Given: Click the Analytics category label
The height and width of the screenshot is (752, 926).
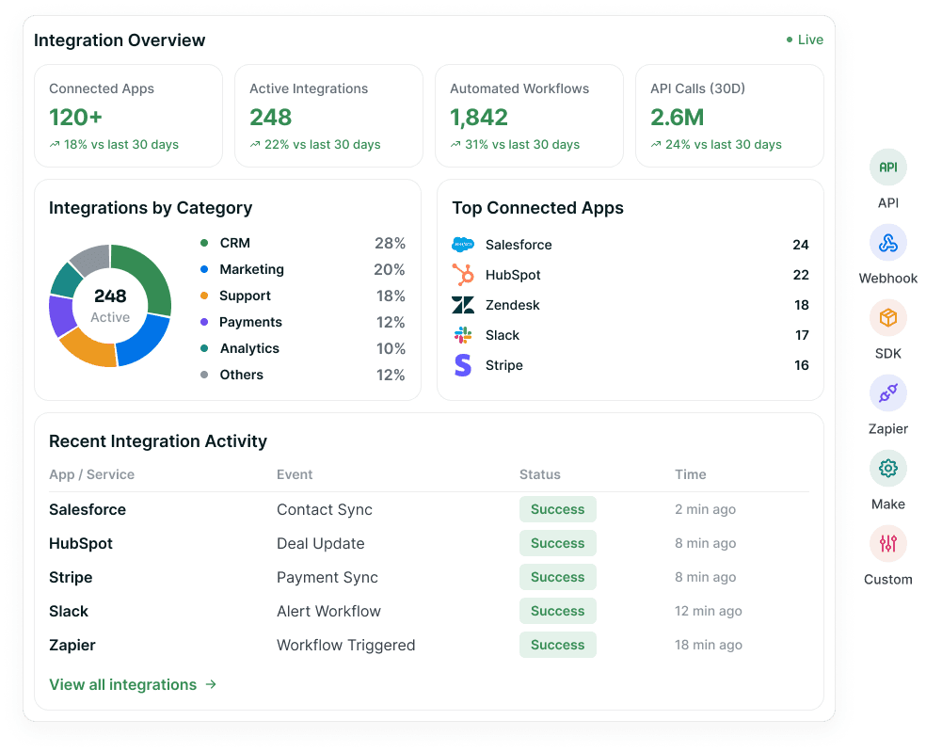Looking at the screenshot, I should 249,348.
